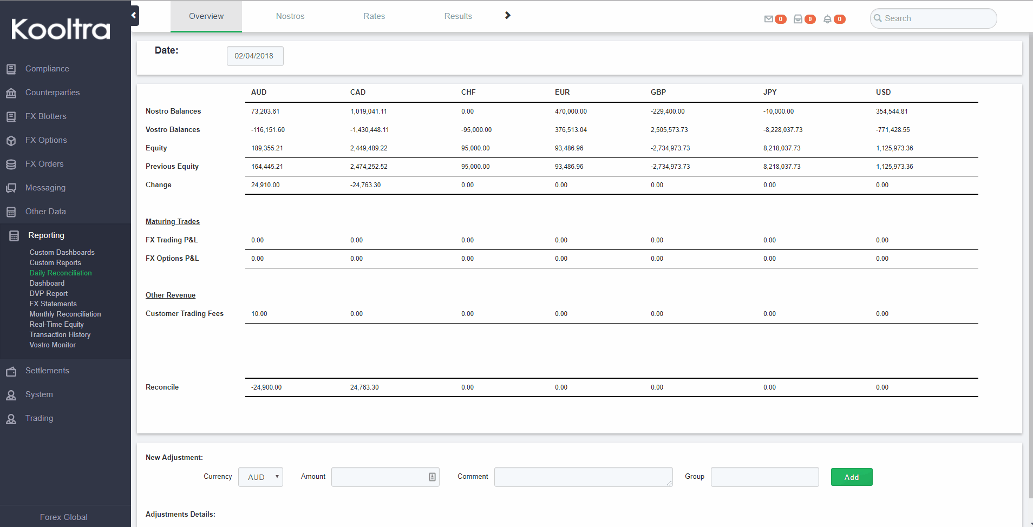Click the Group input field
The width and height of the screenshot is (1033, 527).
point(765,477)
